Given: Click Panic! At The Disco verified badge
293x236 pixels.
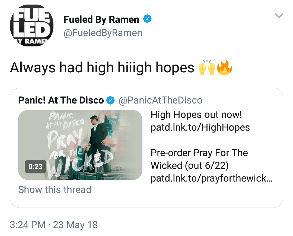Looking at the screenshot, I should pos(110,100).
